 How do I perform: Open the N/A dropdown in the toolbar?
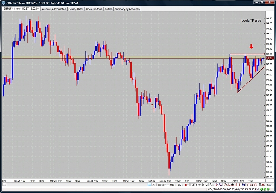[270, 185]
